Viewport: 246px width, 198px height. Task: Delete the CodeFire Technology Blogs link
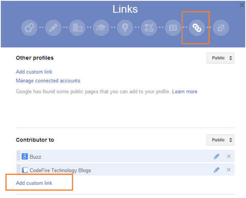click(x=229, y=170)
